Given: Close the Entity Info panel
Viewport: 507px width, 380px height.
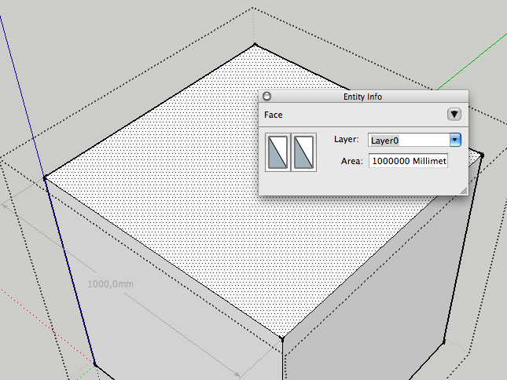Looking at the screenshot, I should [x=266, y=96].
